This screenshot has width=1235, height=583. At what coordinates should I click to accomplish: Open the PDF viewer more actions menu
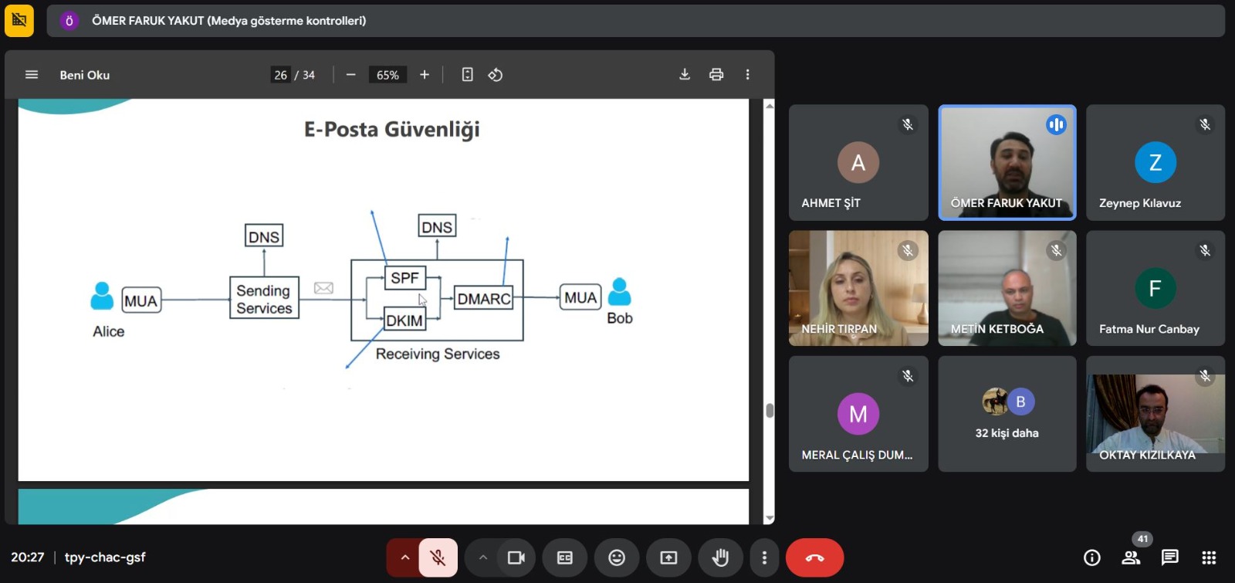(x=747, y=74)
